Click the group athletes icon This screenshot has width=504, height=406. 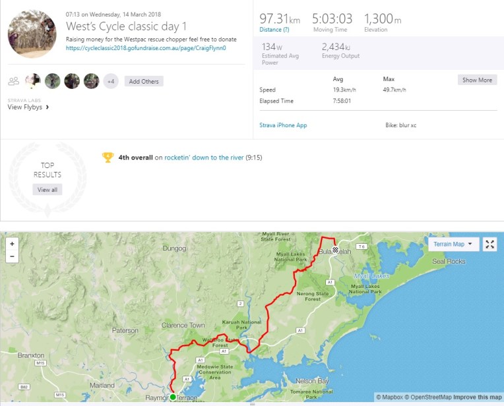tap(13, 81)
